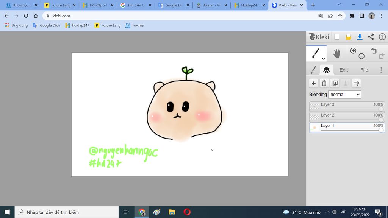
Task: Switch to the brush settings tab
Action: point(313,70)
